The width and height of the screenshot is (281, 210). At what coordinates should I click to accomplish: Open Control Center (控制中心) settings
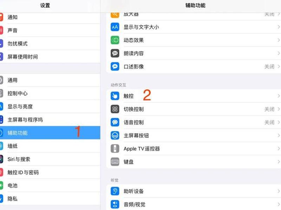tap(50, 93)
